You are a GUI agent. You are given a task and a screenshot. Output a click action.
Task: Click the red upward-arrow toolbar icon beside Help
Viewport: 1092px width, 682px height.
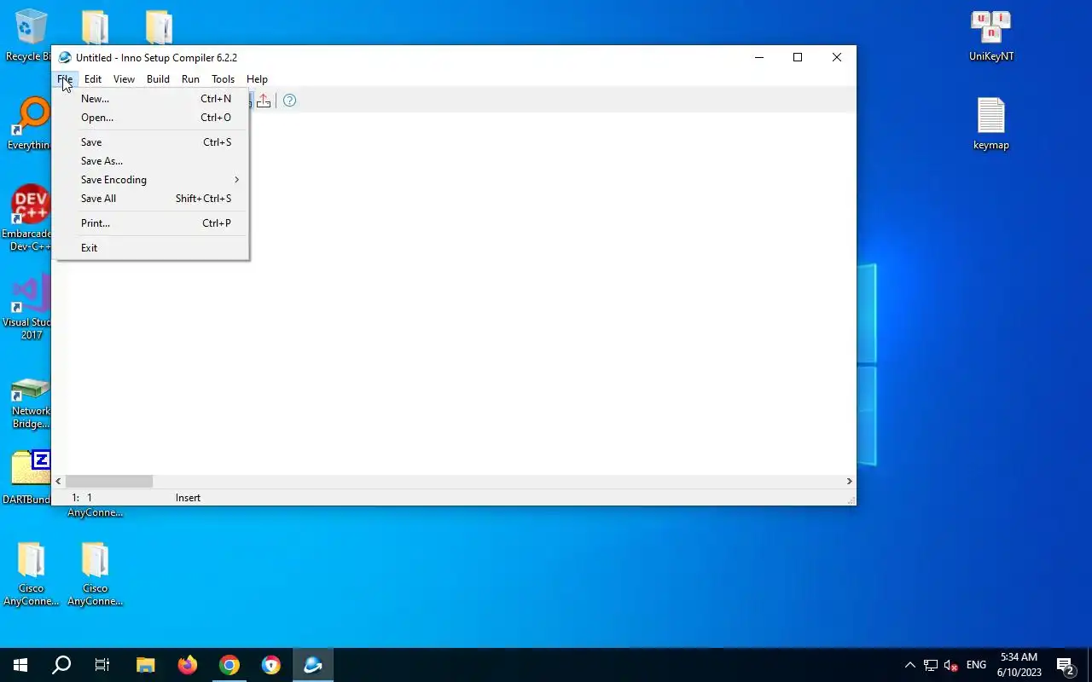[264, 101]
